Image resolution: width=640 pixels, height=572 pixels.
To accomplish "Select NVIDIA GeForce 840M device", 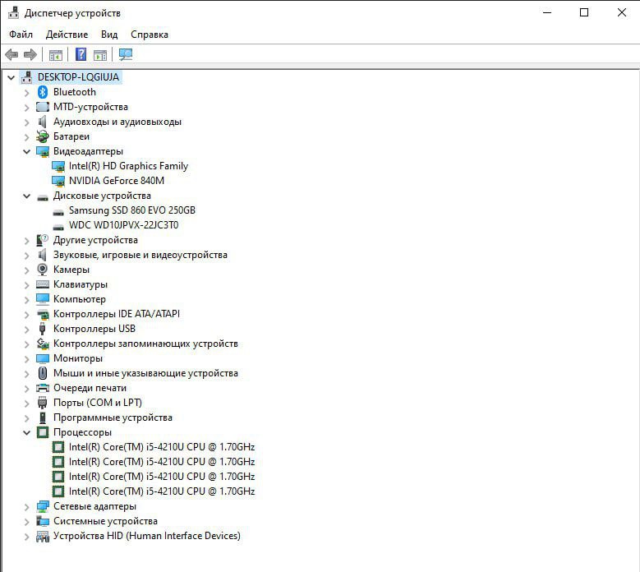I will pyautogui.click(x=117, y=181).
